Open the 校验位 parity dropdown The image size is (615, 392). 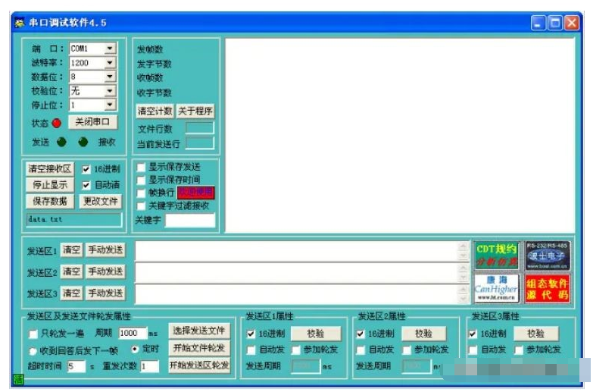[x=110, y=91]
